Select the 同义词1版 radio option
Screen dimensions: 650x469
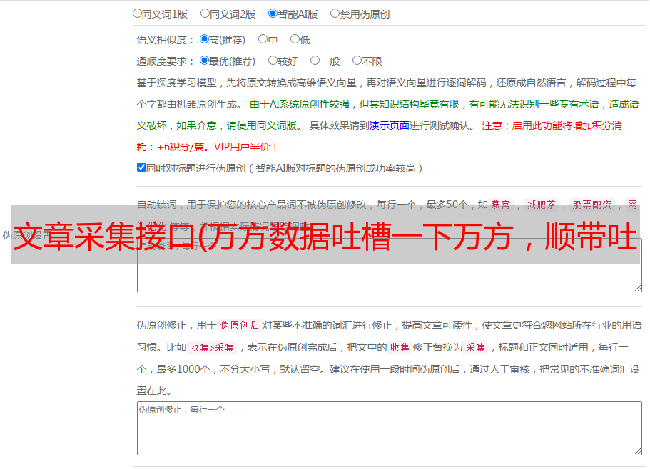point(137,14)
